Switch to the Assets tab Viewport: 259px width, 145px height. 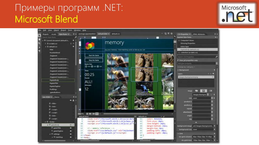tap(54, 34)
